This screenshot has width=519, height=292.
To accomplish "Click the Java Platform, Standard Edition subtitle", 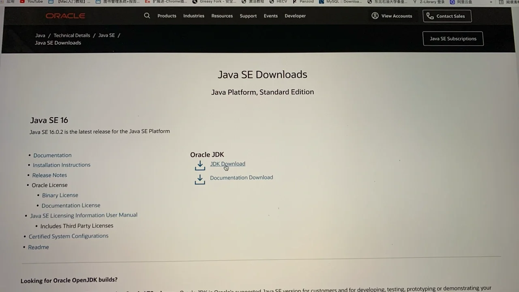I will click(262, 92).
